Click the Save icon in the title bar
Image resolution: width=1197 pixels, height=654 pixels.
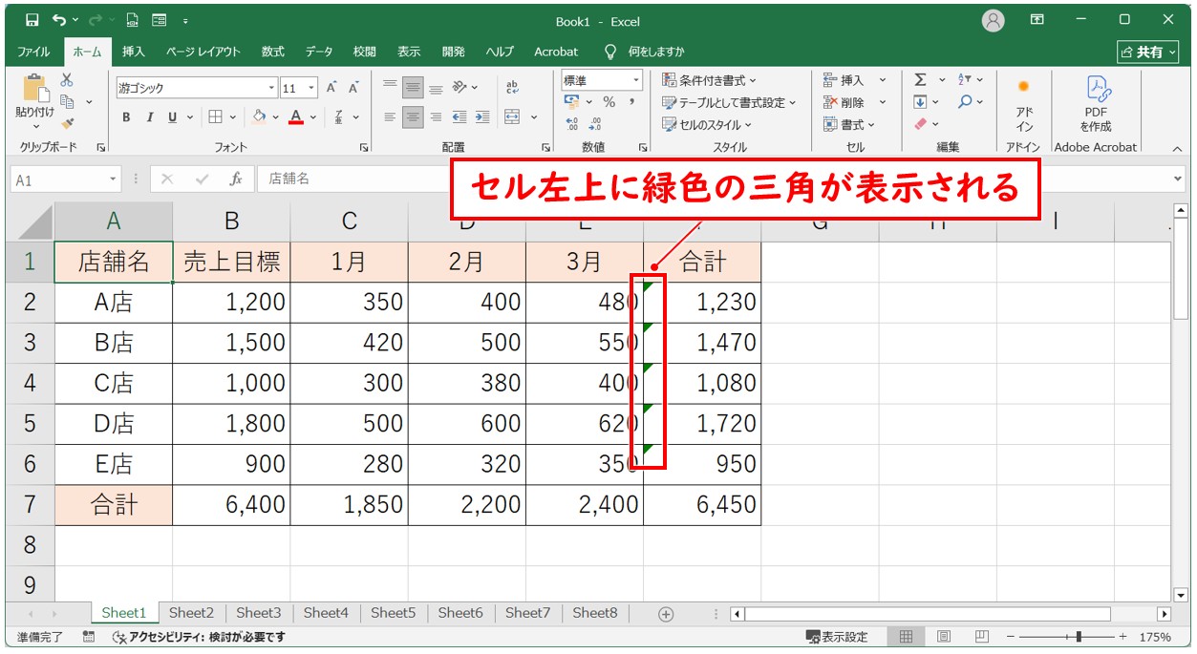[32, 20]
